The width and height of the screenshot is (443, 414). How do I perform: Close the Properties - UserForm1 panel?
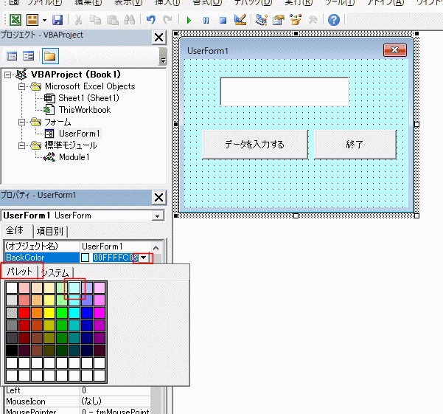158,197
